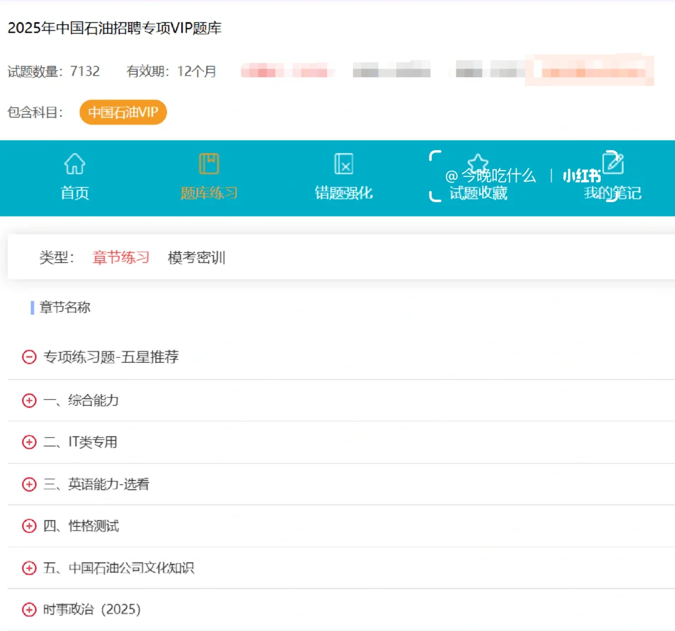Expand 一、综合能力 with the plus icon
675x631 pixels.
pos(29,400)
